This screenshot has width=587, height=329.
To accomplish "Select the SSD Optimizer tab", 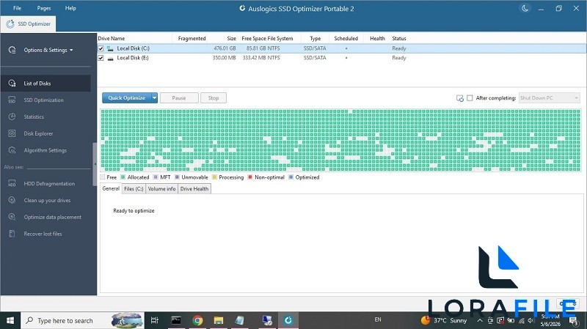I will (x=28, y=23).
